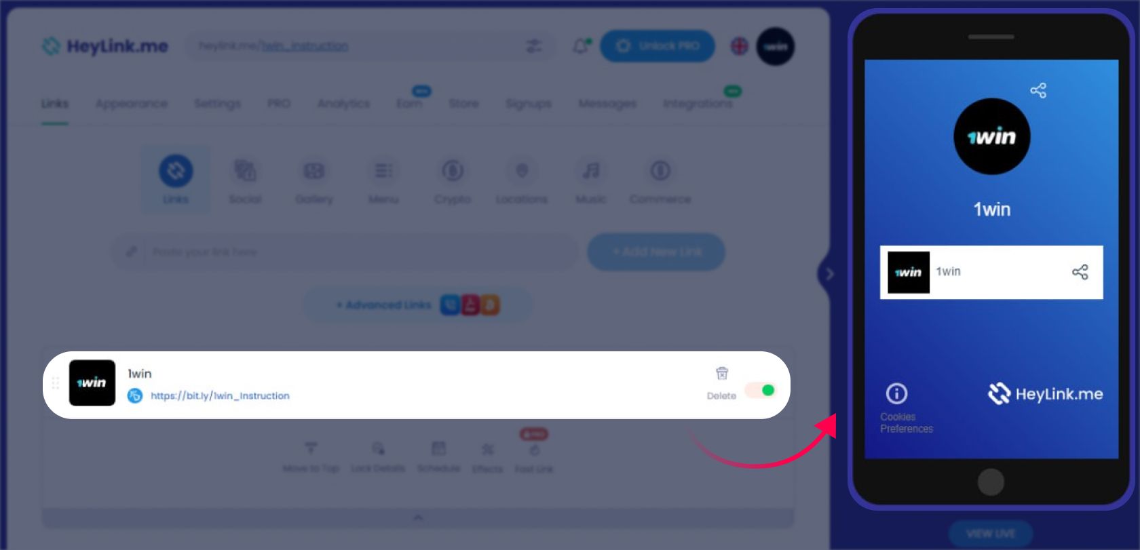Viewport: 1140px width, 550px height.
Task: Open the language selector flag icon
Action: [x=739, y=46]
